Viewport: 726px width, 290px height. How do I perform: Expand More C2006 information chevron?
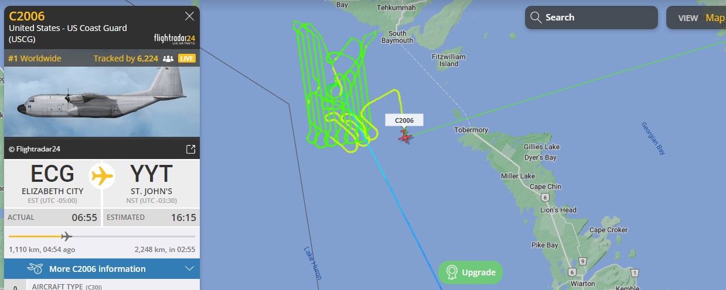[189, 269]
